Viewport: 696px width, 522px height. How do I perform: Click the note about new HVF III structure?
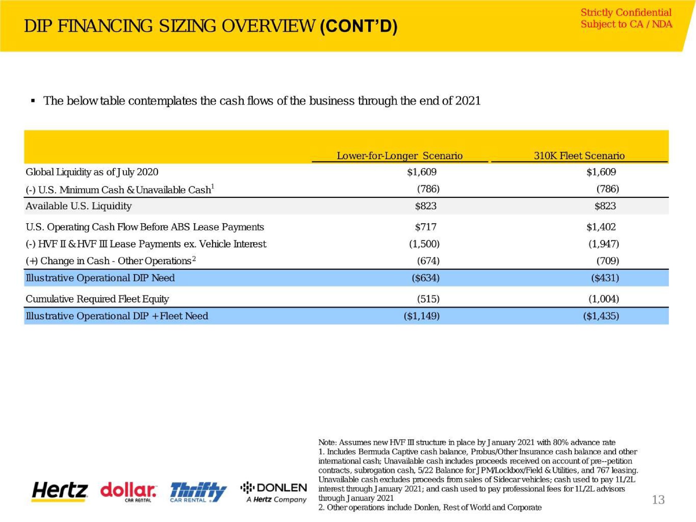click(x=467, y=442)
